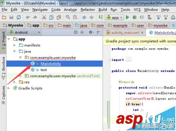This screenshot has height=131, width=176.
Task: Open the Edit menu
Action: click(14, 10)
